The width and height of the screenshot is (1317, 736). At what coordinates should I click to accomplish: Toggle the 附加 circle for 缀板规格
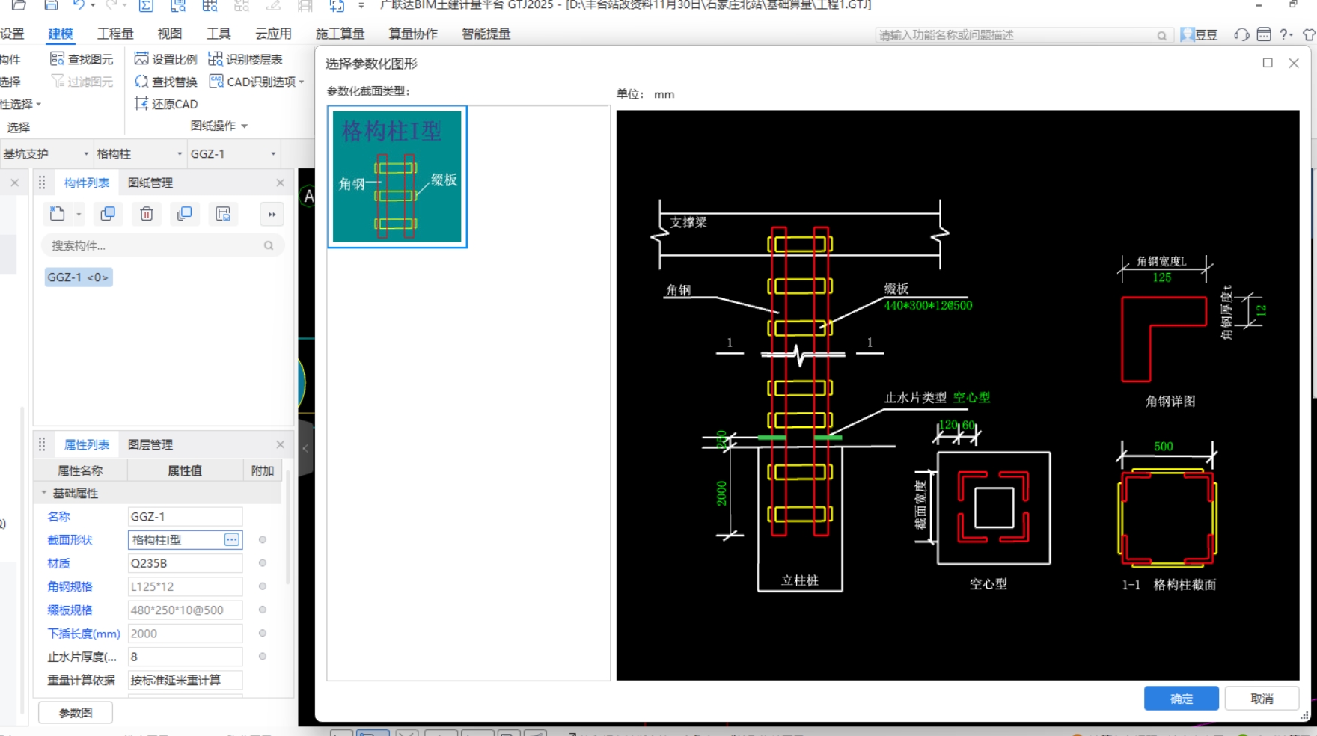click(263, 610)
